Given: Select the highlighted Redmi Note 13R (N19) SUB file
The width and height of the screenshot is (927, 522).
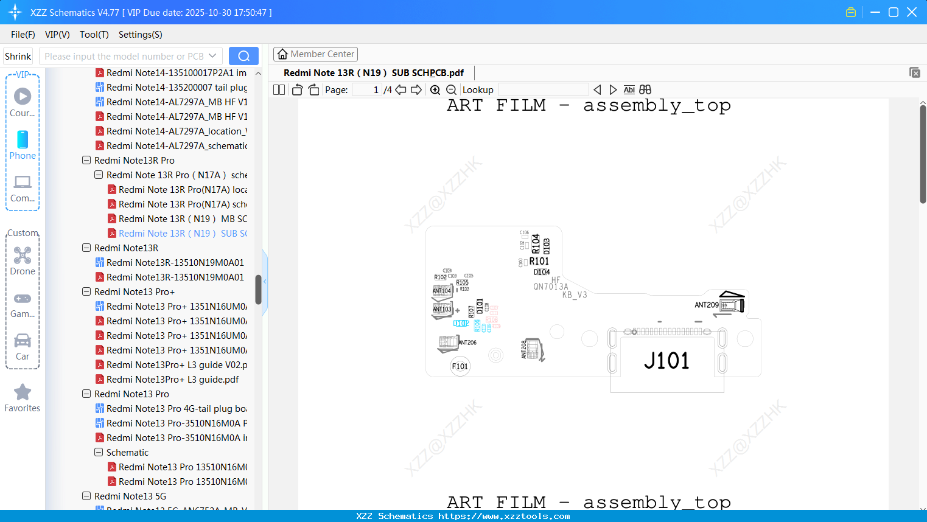Looking at the screenshot, I should 183,234.
